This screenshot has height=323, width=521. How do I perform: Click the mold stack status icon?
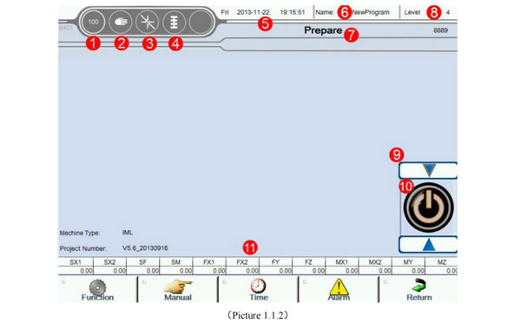pos(174,23)
